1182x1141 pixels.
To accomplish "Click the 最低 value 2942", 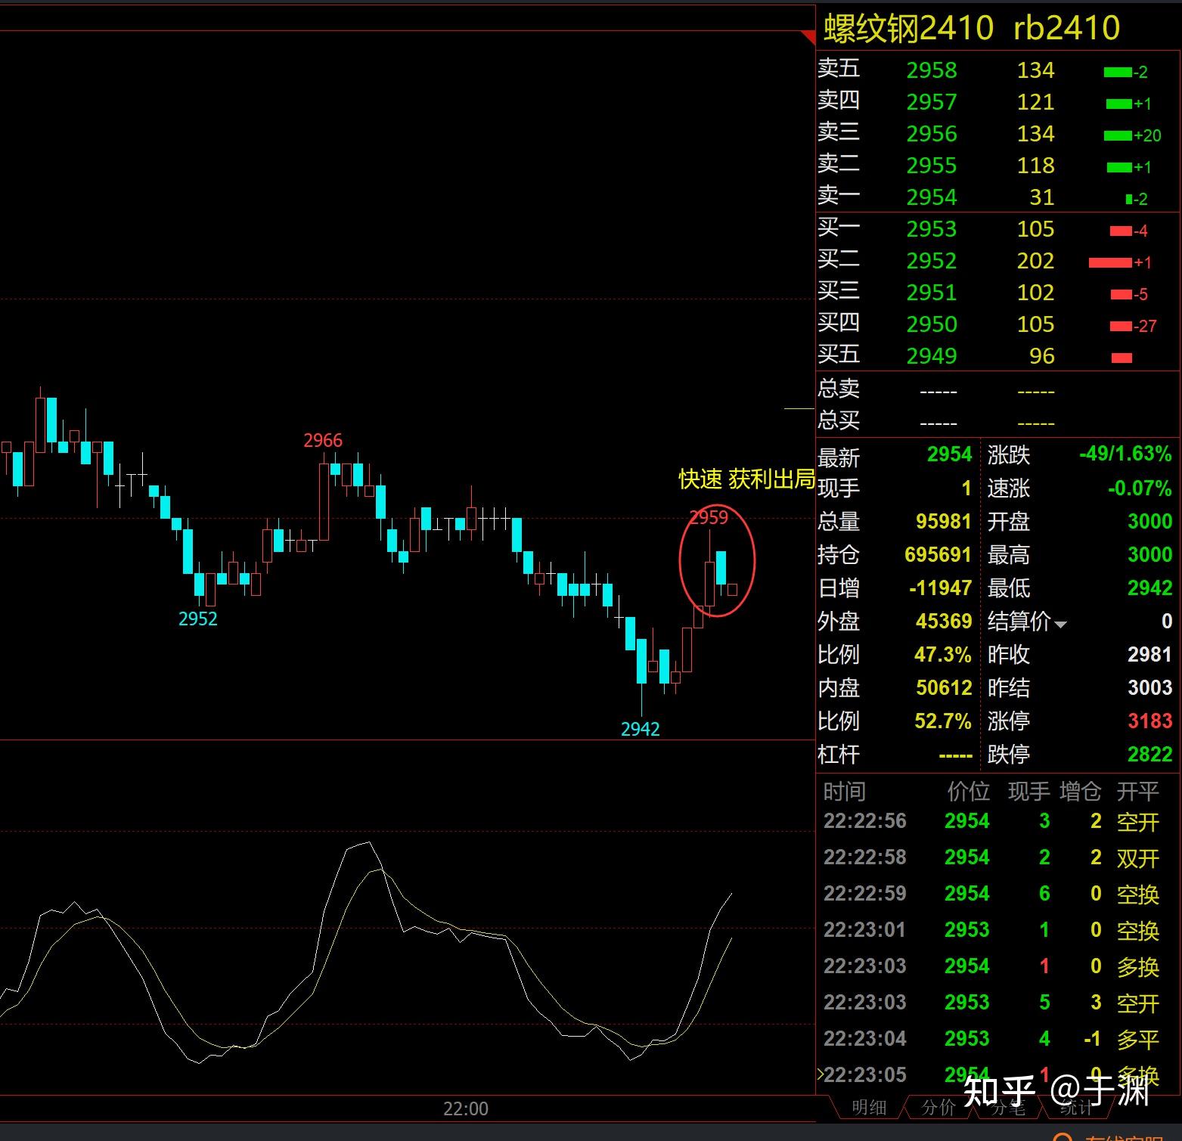I will 1149,588.
